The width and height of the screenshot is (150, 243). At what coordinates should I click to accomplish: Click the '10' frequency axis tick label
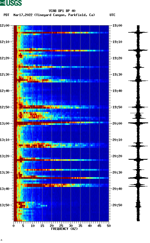pos(33,226)
